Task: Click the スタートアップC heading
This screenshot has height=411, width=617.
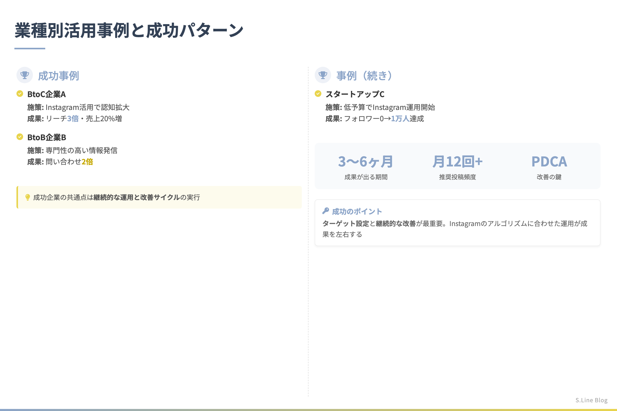Action: coord(355,94)
